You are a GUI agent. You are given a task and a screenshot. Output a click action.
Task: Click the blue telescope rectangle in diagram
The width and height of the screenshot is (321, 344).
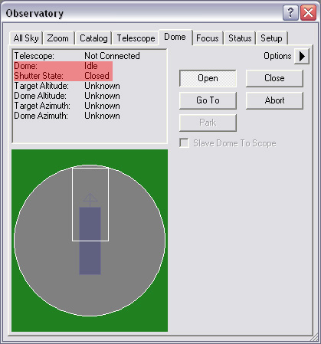90,241
